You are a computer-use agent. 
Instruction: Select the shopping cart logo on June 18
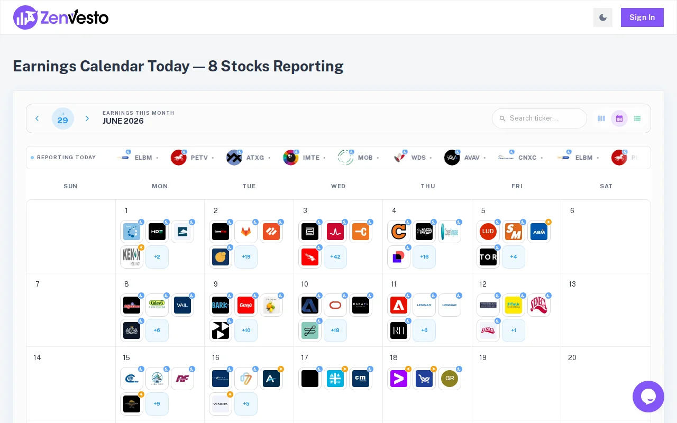point(424,379)
